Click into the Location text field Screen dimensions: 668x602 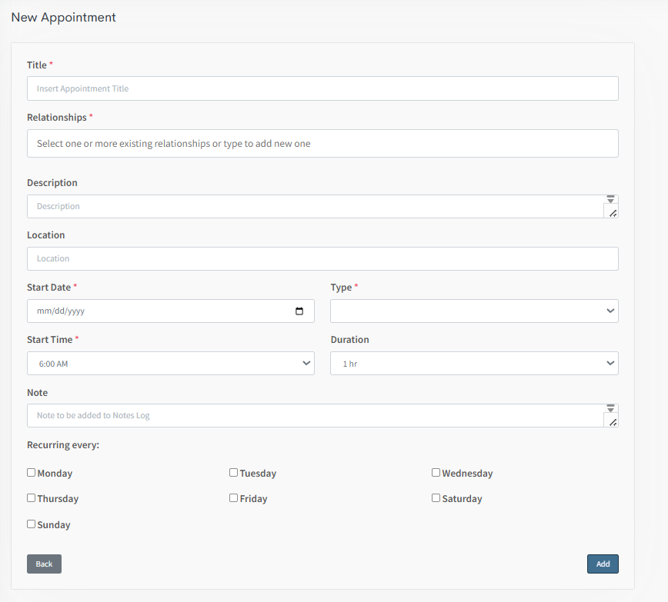322,259
